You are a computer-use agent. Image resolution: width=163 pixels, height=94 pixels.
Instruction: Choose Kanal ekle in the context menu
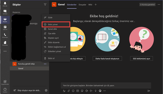56,29
